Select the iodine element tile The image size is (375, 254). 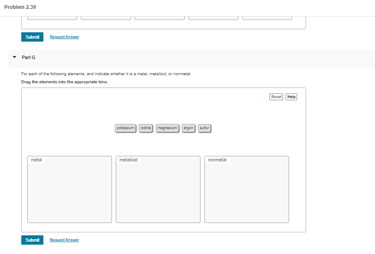[x=146, y=128]
